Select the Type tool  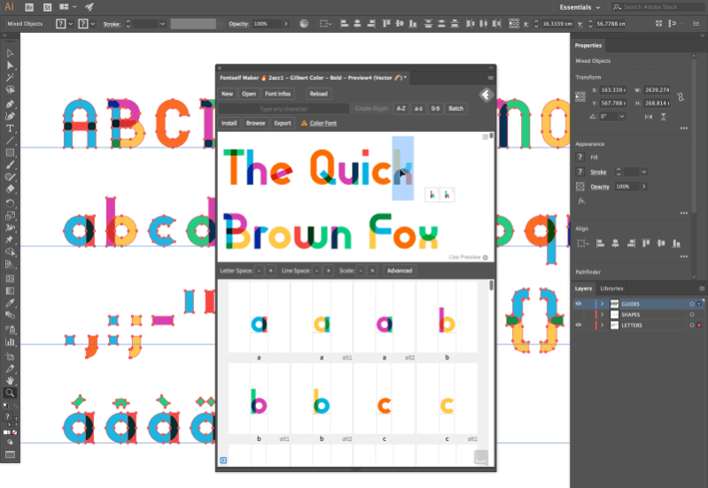(x=10, y=128)
